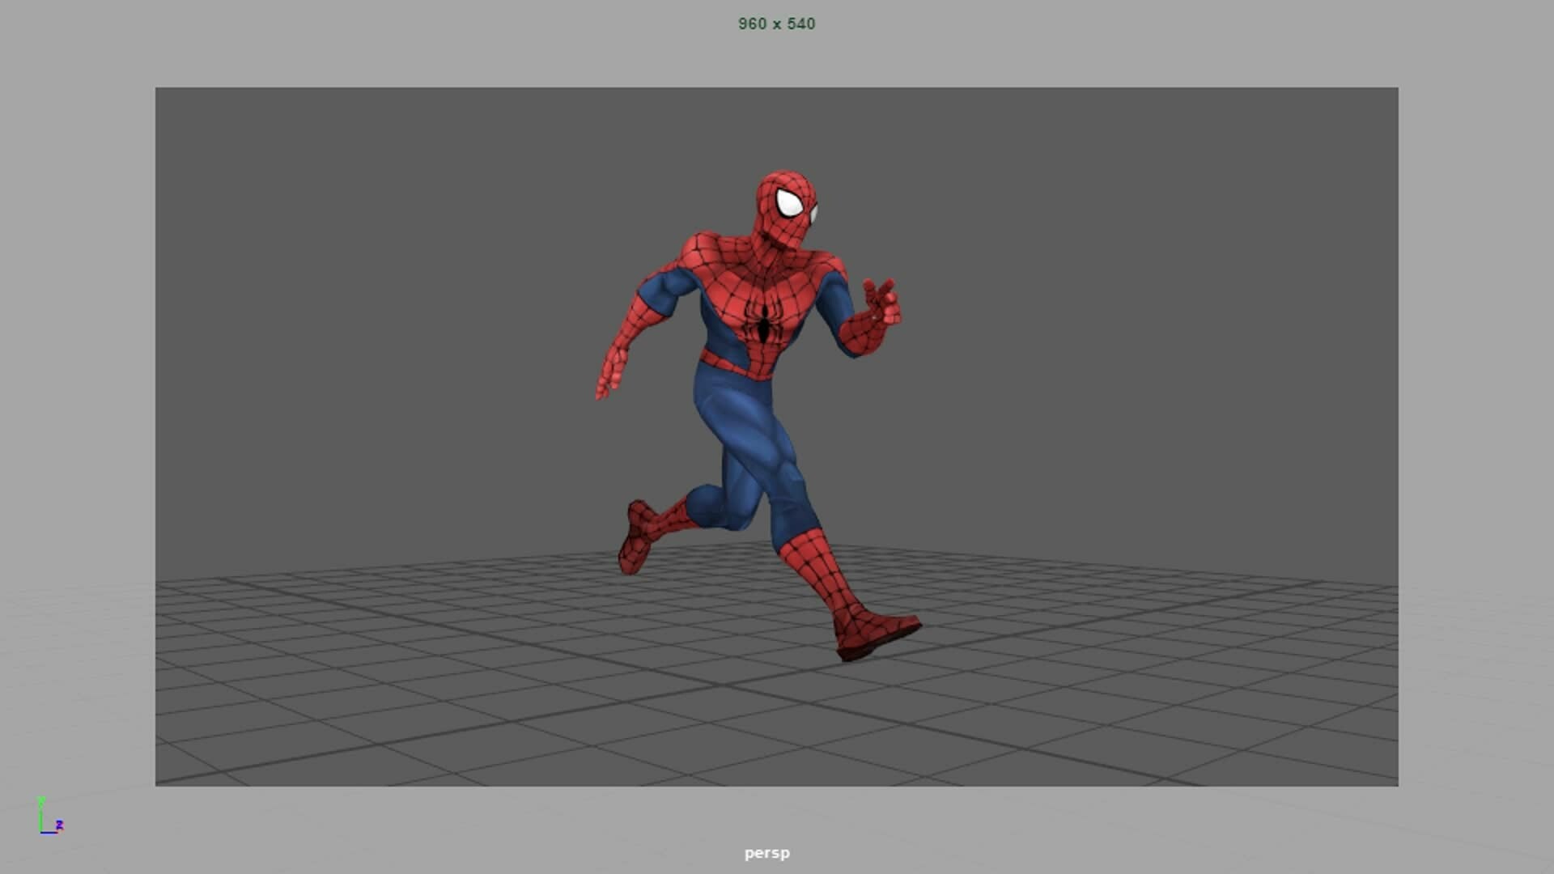Click the resolution text above the viewport
Image resolution: width=1554 pixels, height=874 pixels.
[x=776, y=23]
